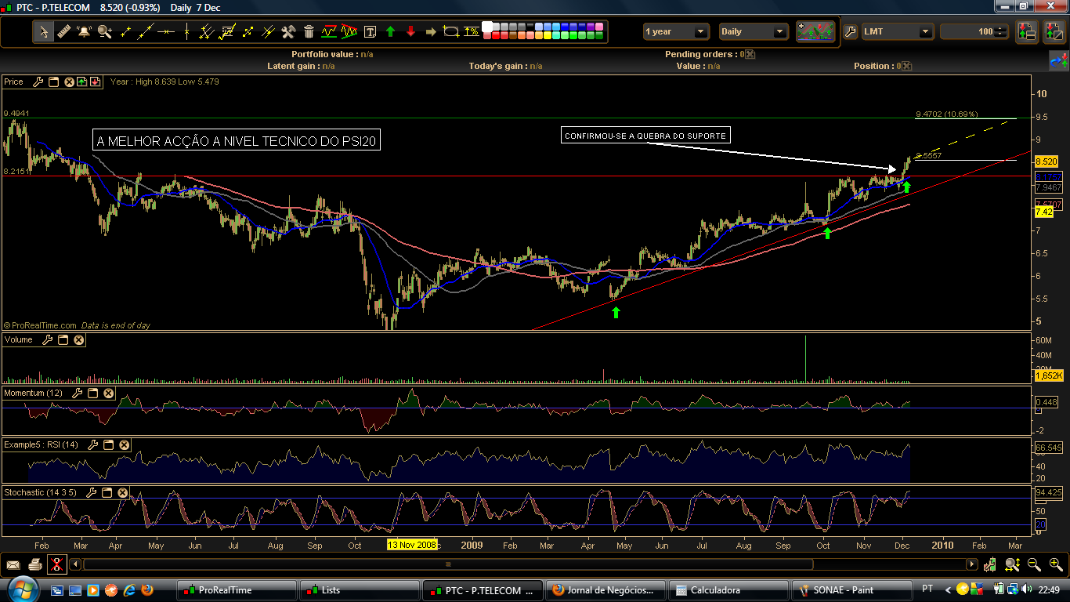Pick the white color swatch
1070x602 pixels.
click(487, 27)
